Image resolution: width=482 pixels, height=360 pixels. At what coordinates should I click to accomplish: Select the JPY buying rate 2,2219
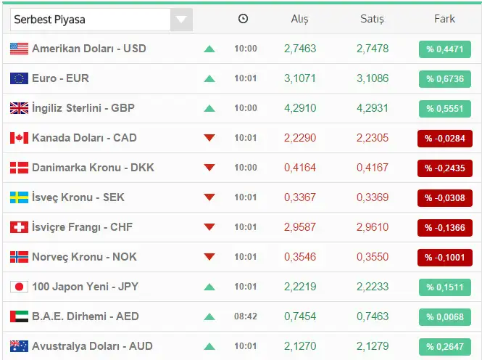[300, 287]
